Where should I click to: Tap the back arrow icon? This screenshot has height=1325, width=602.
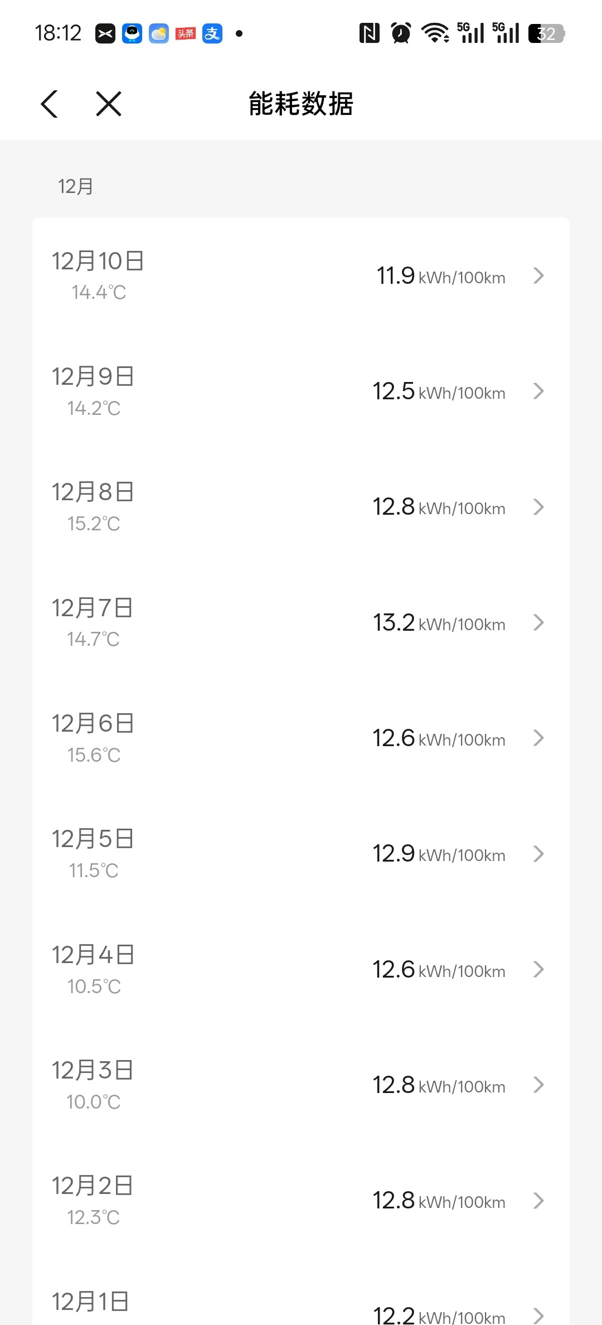tap(50, 104)
